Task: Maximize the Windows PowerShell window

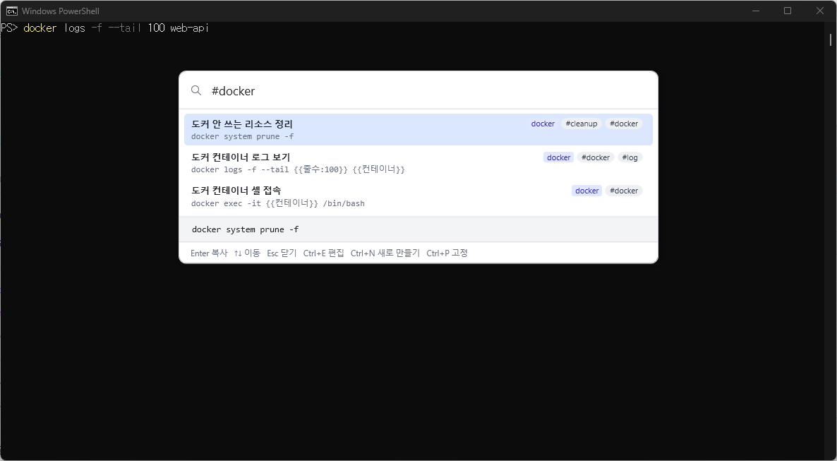Action: [x=788, y=11]
